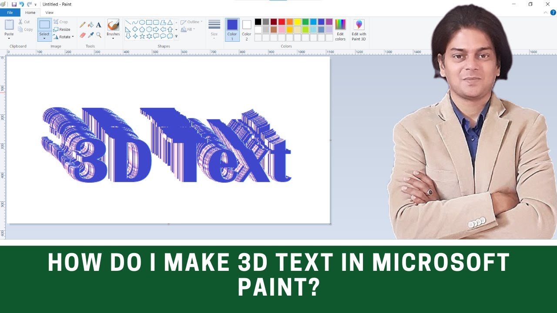Choose the Hexagon shape
The height and width of the screenshot is (313, 557).
pos(149,29)
